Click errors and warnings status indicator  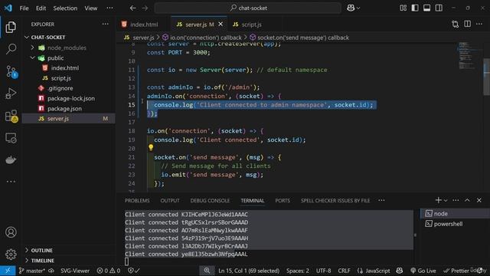click(109, 271)
